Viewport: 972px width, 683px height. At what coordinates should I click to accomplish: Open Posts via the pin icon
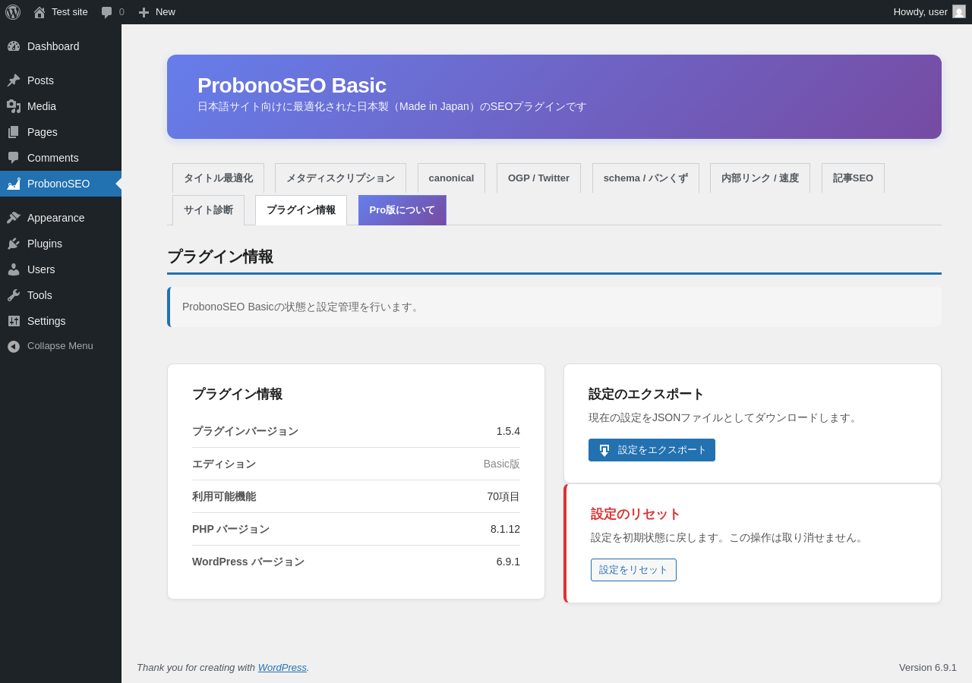click(x=14, y=80)
